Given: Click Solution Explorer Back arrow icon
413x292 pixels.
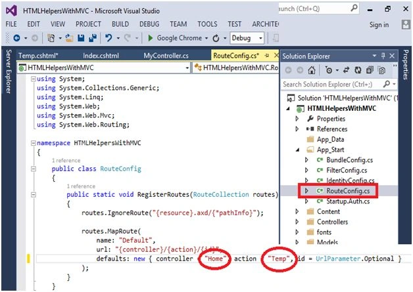Looking at the screenshot, I should (289, 70).
